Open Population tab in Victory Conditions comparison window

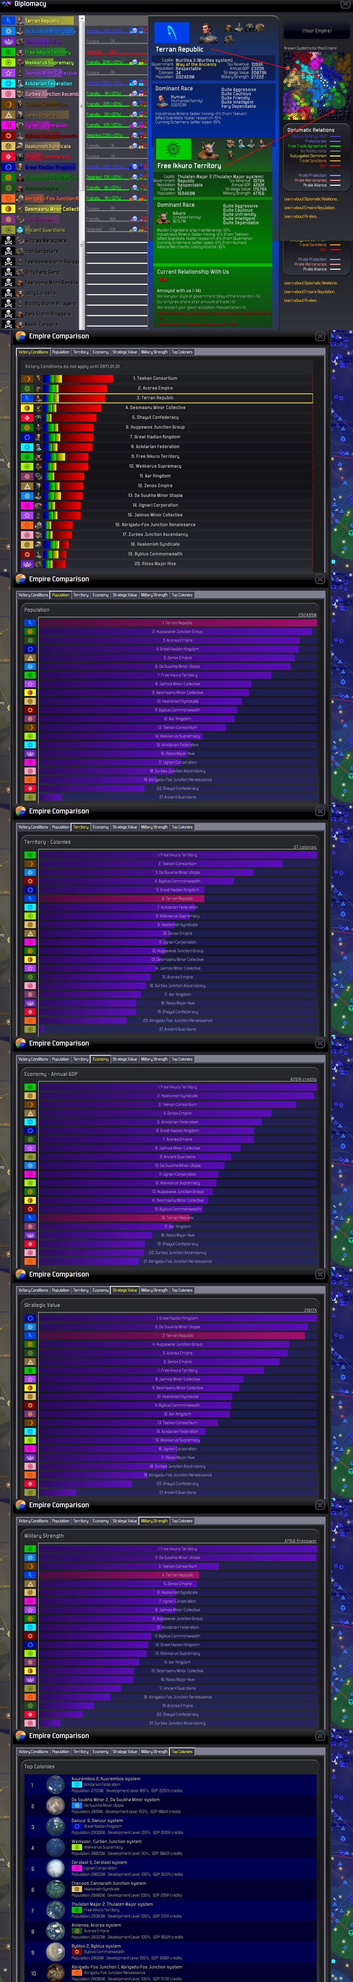[61, 352]
